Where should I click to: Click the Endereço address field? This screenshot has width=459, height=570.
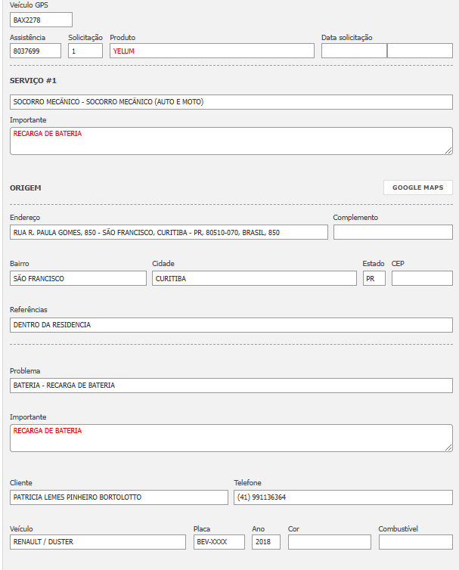click(x=169, y=232)
